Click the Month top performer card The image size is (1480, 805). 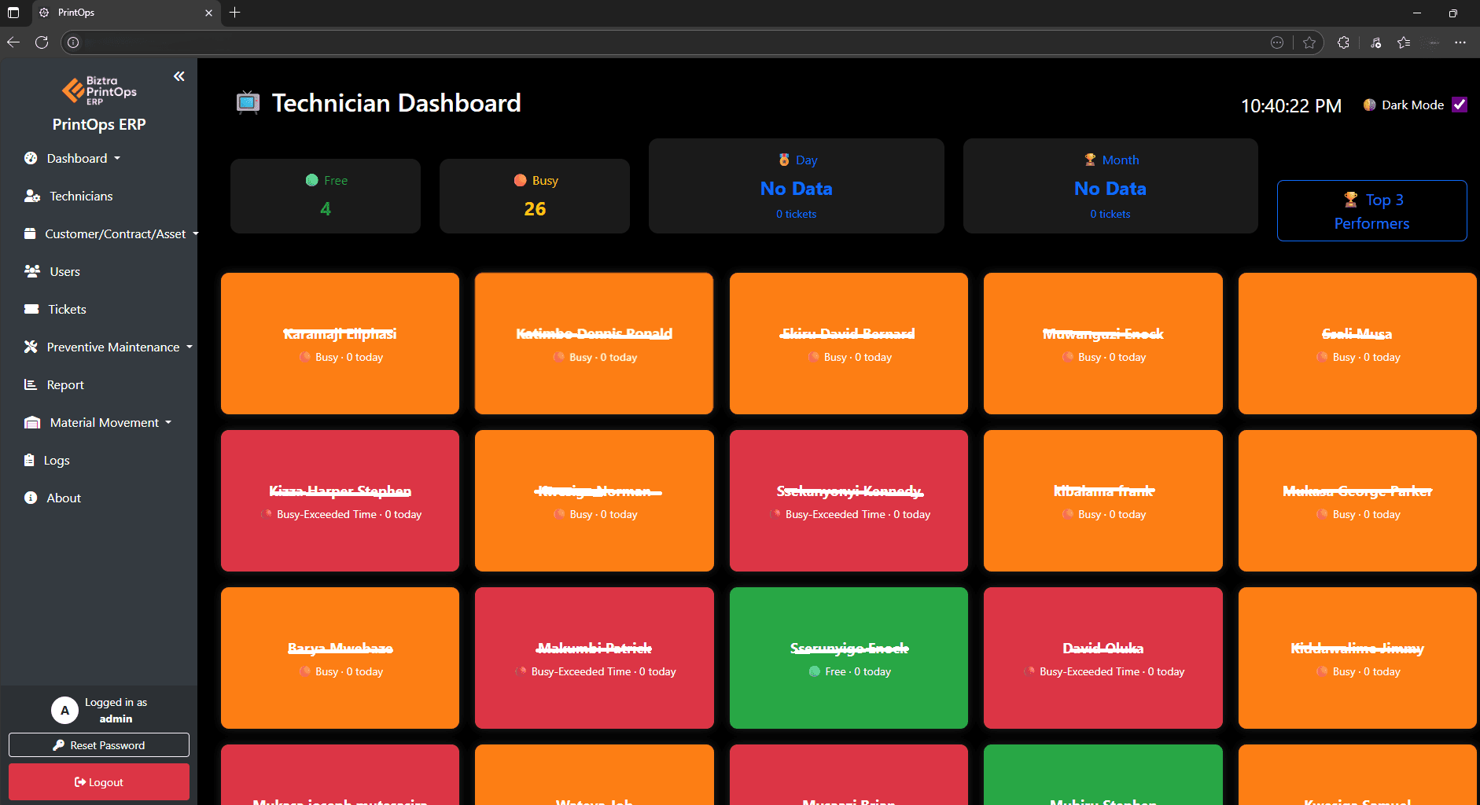click(1110, 186)
